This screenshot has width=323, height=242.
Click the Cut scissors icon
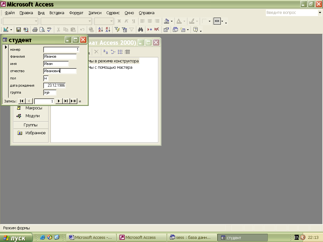click(x=58, y=30)
